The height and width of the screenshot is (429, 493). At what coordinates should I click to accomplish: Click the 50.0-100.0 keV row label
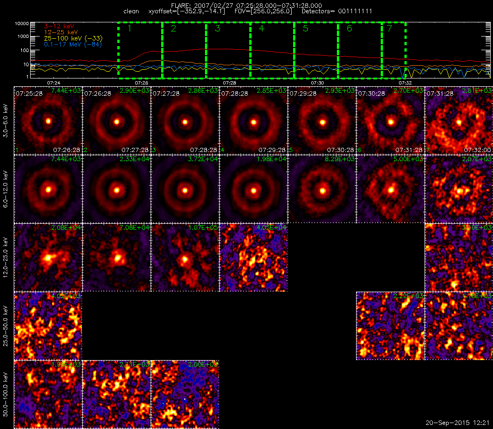click(5, 394)
